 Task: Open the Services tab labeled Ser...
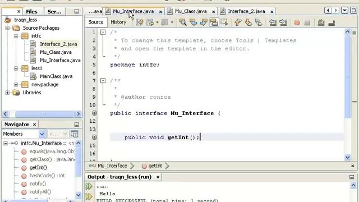(54, 11)
